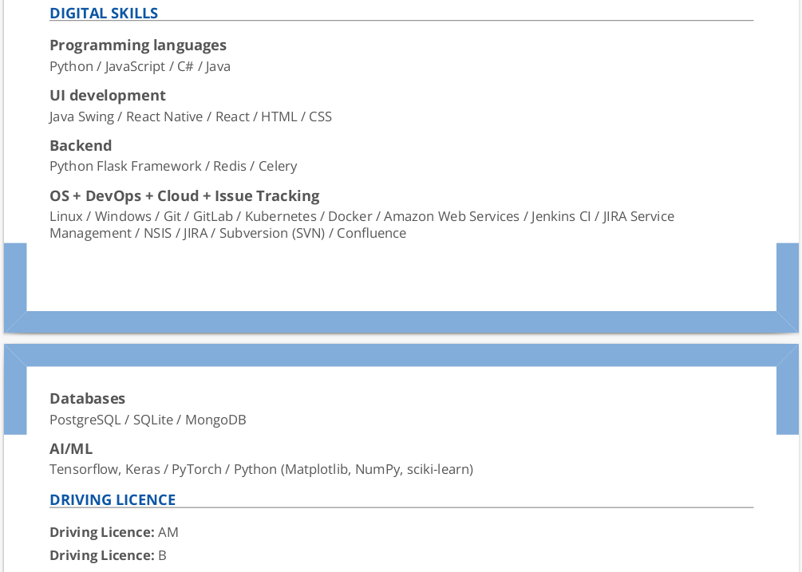Click 'PostgreSQL / SQLite / MongoDB' line
The image size is (802, 572).
tap(148, 420)
